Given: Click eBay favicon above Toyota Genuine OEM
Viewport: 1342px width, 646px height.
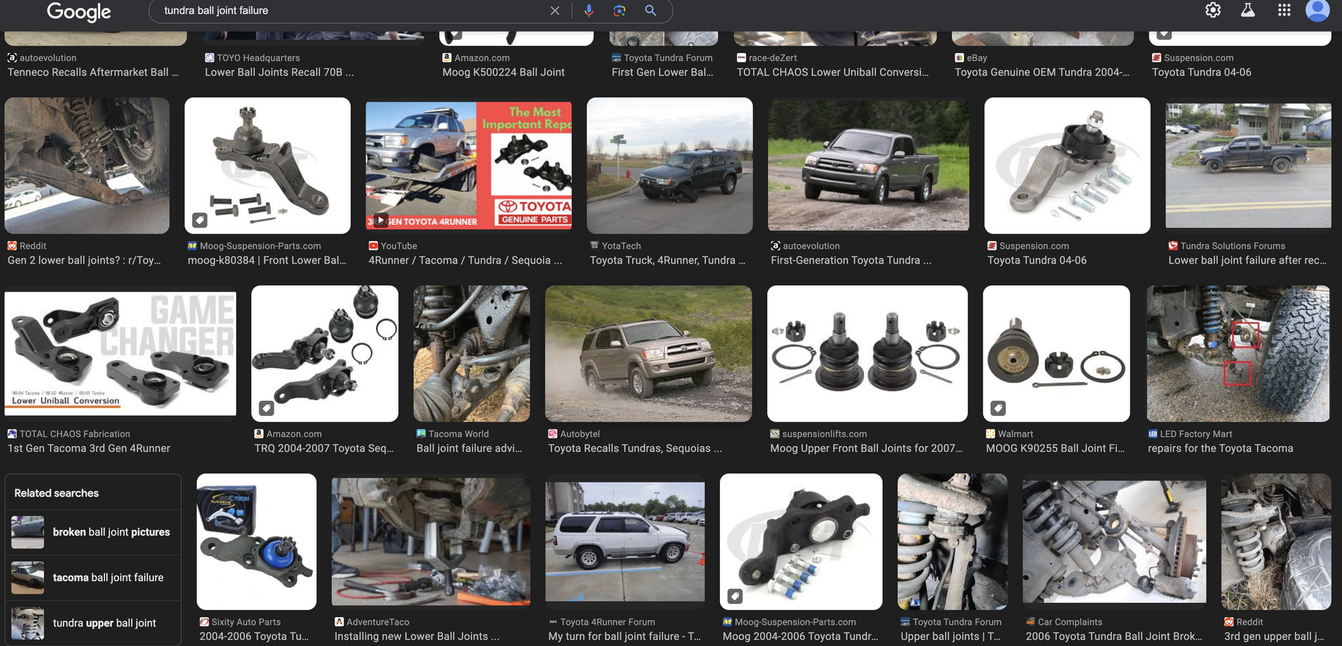Looking at the screenshot, I should click(960, 58).
